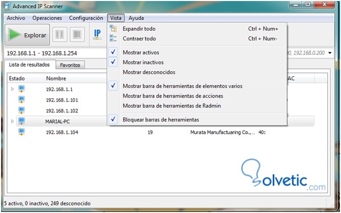Open the Configuración menu

86,18
